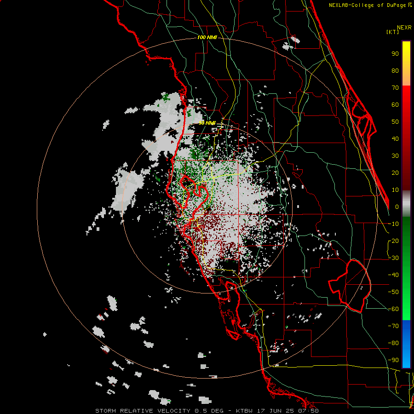The image size is (414, 414).
Task: Click the positive 70 value on the velocity scale
Action: tap(395, 88)
